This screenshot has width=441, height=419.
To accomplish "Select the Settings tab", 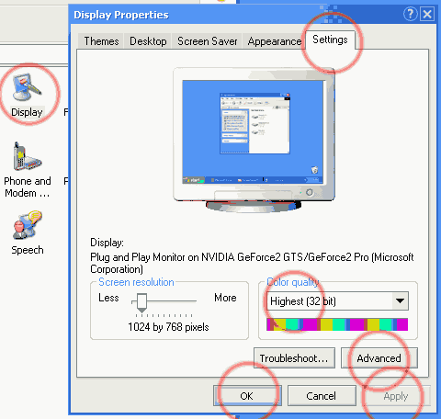I will (330, 40).
